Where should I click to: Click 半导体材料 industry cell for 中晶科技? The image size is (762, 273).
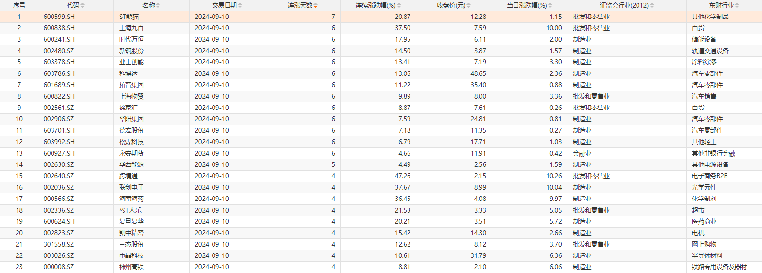707,255
